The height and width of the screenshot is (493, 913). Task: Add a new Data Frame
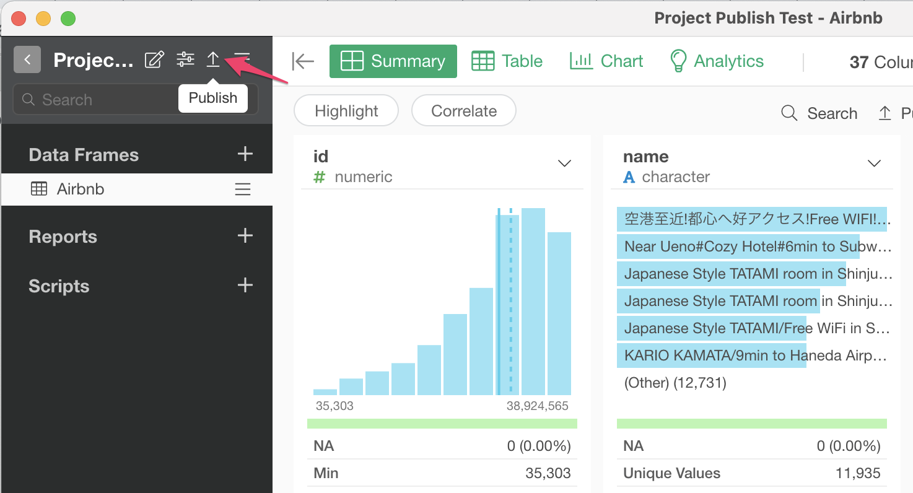pos(245,154)
